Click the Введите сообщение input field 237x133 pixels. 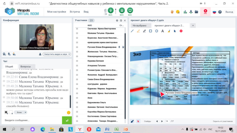(x=32, y=120)
